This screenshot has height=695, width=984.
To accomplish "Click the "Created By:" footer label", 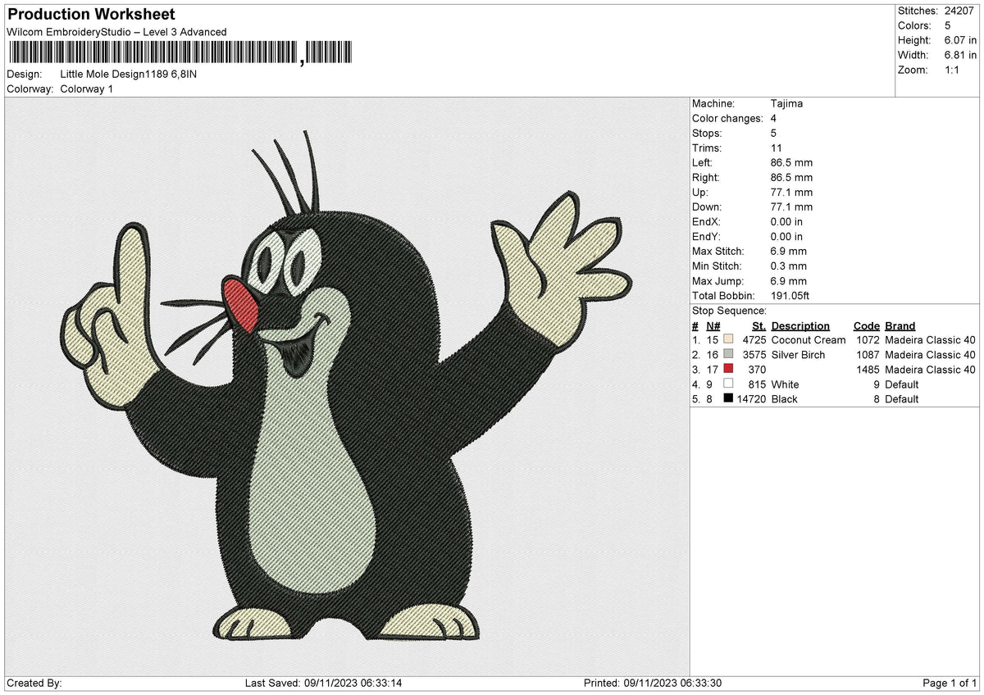I will pyautogui.click(x=34, y=684).
